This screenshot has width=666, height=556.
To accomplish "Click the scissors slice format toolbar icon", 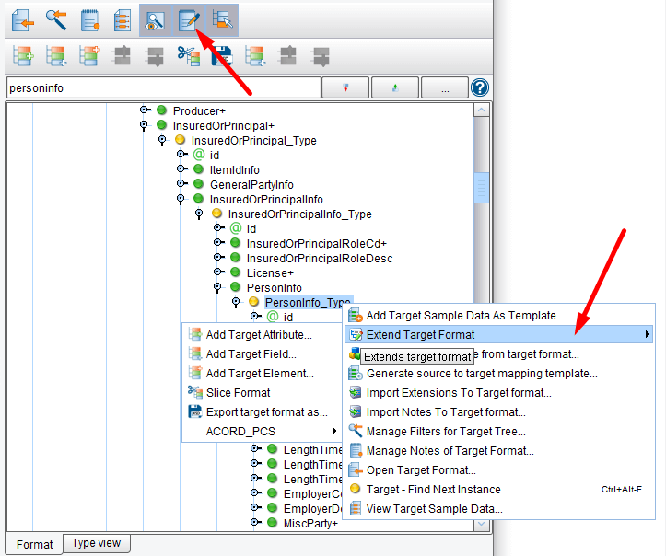I will (188, 56).
